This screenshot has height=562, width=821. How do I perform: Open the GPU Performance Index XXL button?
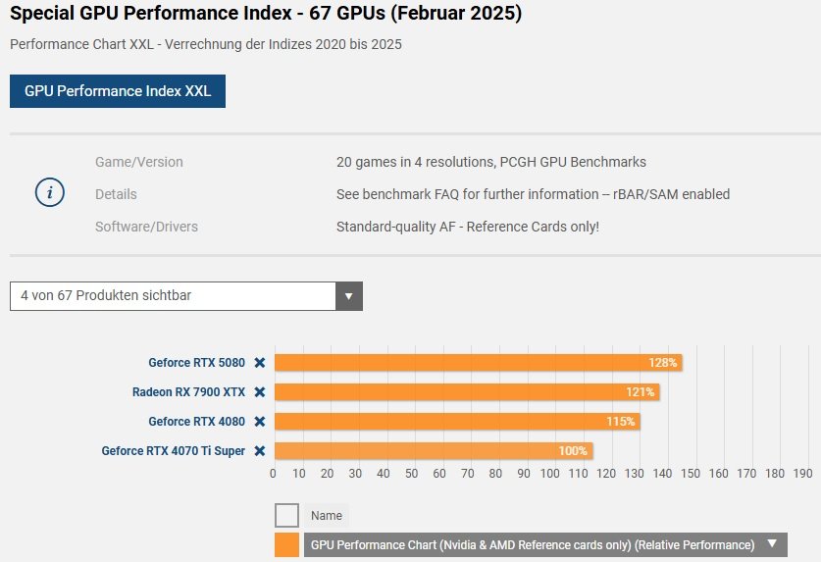click(x=118, y=91)
